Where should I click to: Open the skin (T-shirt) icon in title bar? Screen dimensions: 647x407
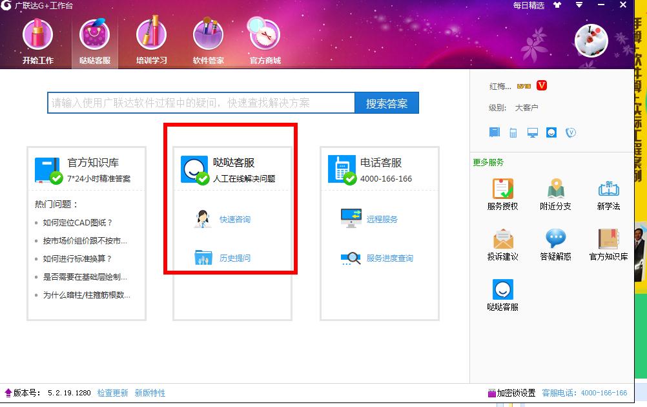pos(557,5)
